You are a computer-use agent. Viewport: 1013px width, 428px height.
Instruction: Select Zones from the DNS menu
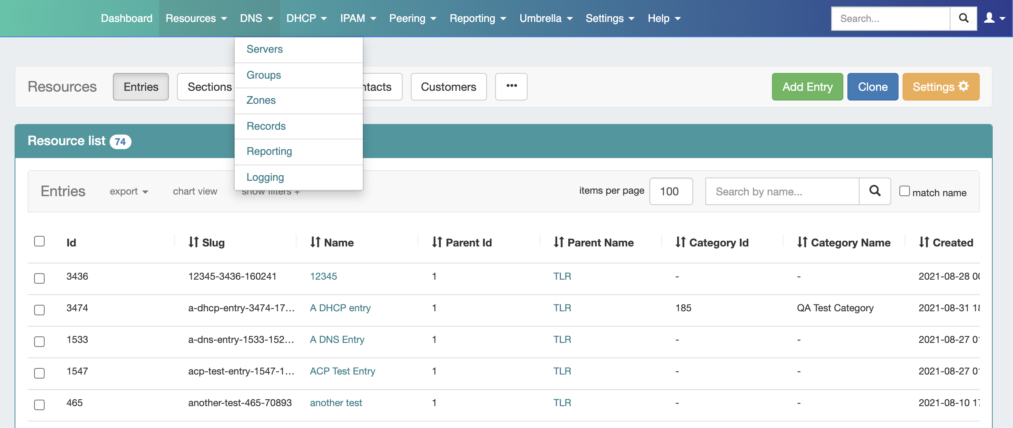click(261, 100)
